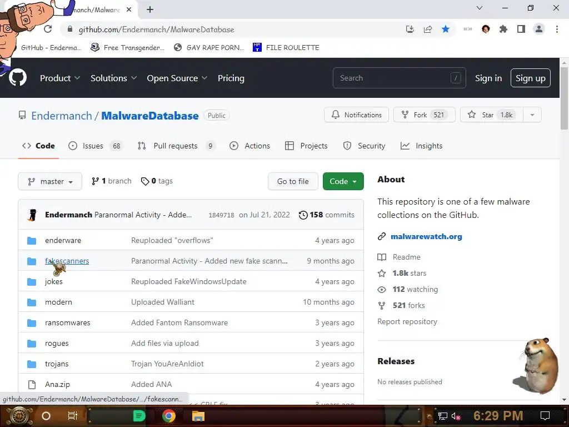Open the Pull requests tab

[x=176, y=146]
